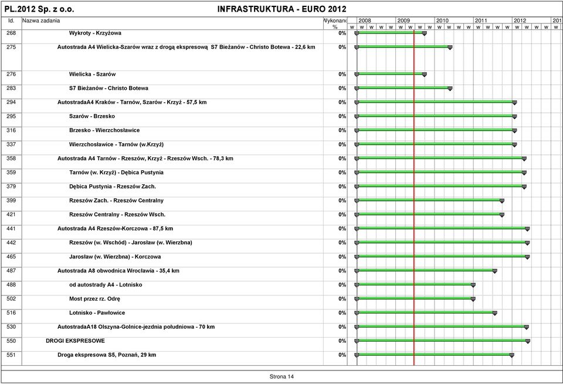Select "Rzeszów (w. Wschód) - Jarosław (w. Wierzbna)"
Screen dimensions: 563x384
pos(131,242)
